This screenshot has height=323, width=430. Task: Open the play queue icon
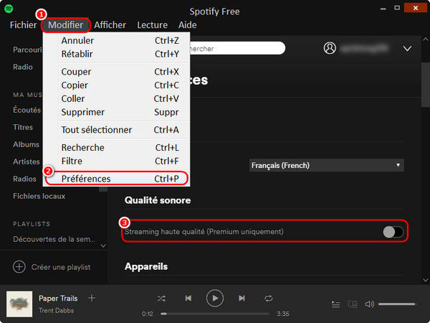[x=335, y=304]
